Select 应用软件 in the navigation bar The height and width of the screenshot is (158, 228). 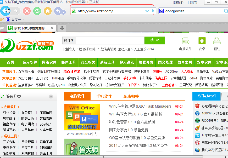(x=30, y=62)
